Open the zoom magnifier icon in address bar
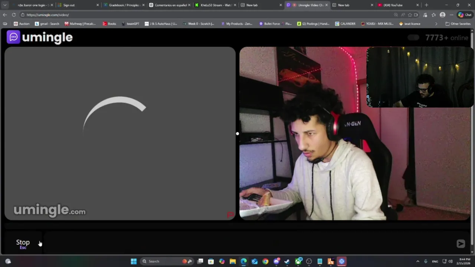The width and height of the screenshot is (475, 267). coord(396,15)
